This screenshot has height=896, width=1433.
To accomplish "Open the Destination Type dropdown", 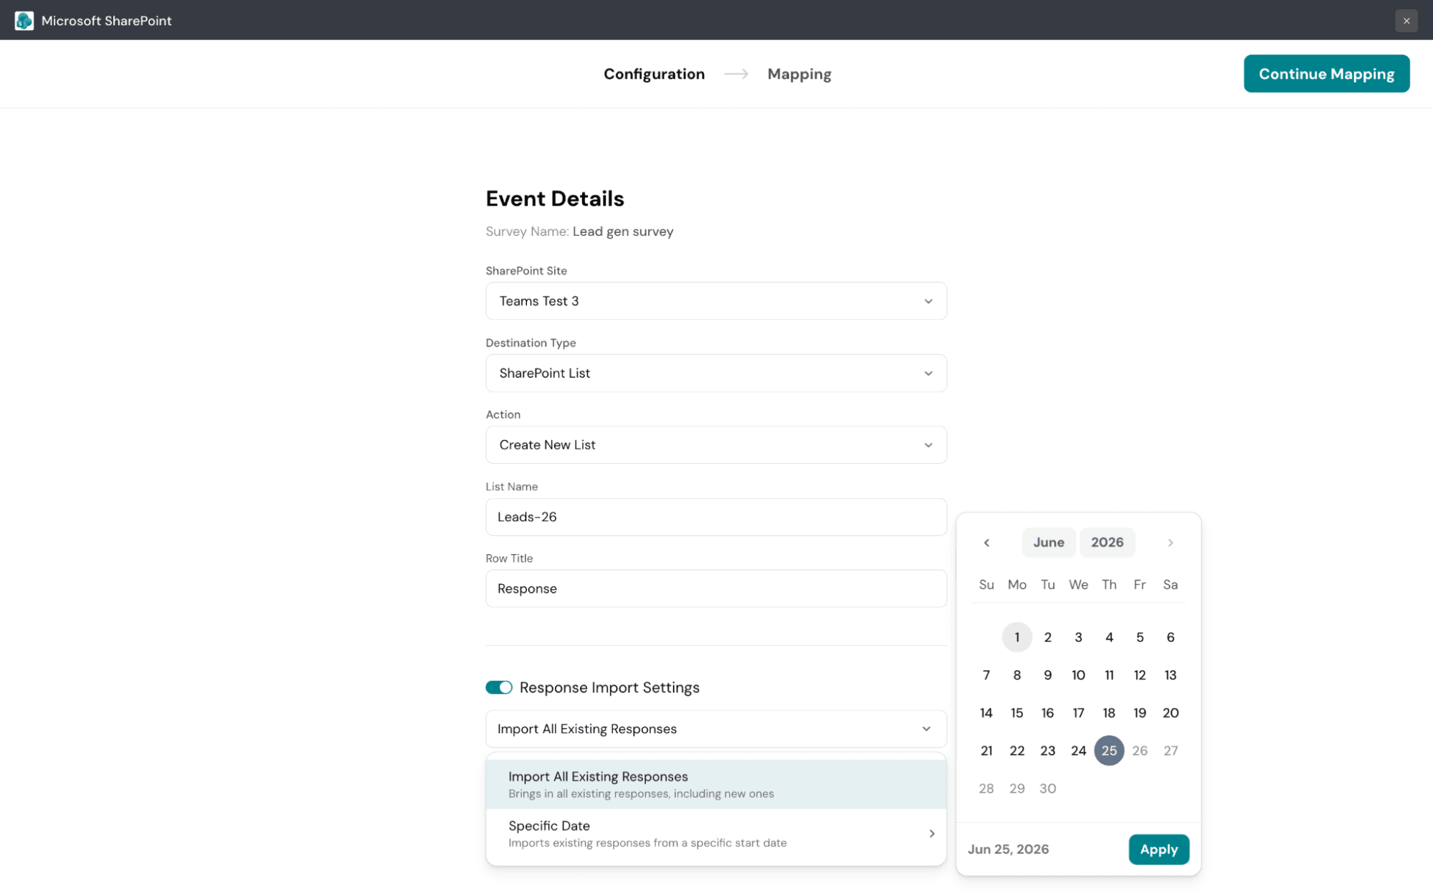I will pyautogui.click(x=715, y=373).
